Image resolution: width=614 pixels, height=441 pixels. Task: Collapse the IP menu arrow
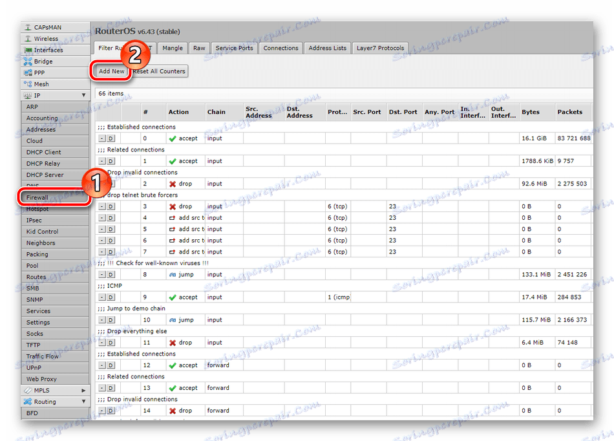pos(83,95)
